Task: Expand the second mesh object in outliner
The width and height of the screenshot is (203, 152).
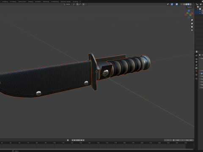Action: 200,13
